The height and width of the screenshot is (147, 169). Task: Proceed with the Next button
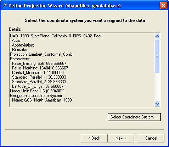click(121, 138)
